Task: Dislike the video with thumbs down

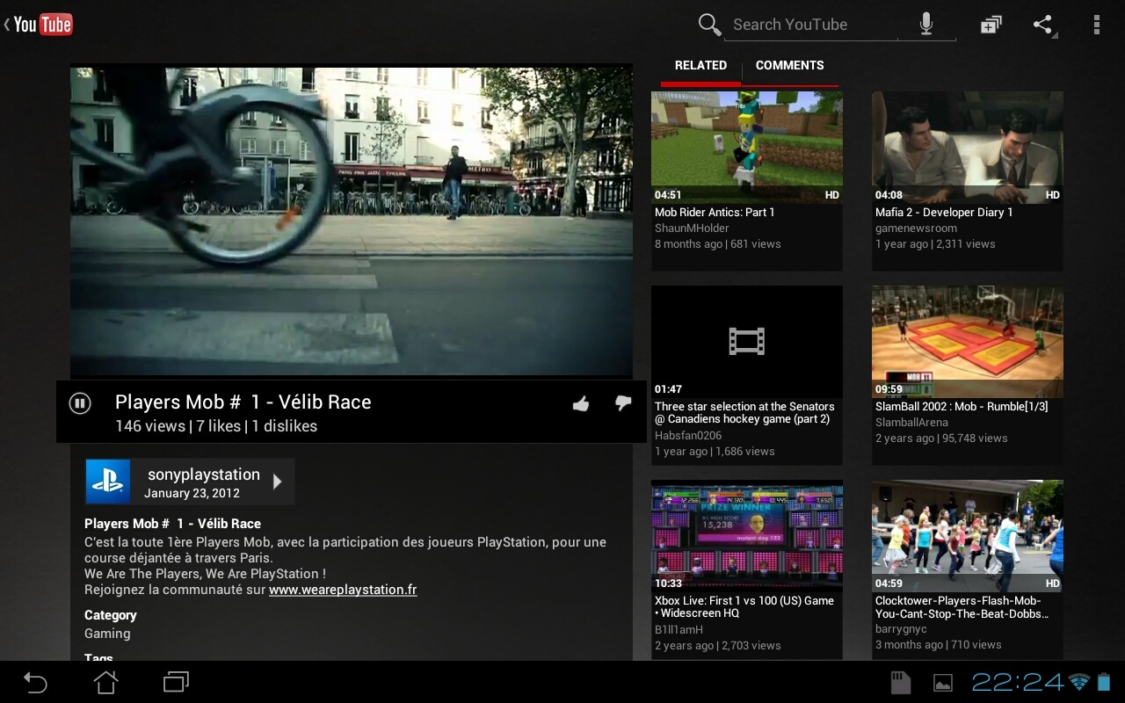Action: coord(623,402)
